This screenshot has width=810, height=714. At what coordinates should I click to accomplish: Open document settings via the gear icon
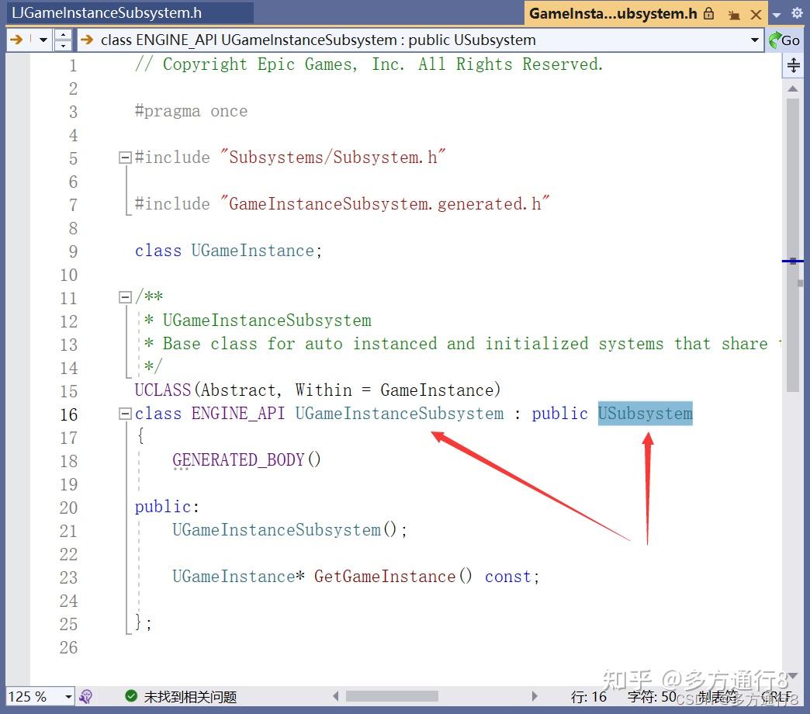pyautogui.click(x=798, y=13)
